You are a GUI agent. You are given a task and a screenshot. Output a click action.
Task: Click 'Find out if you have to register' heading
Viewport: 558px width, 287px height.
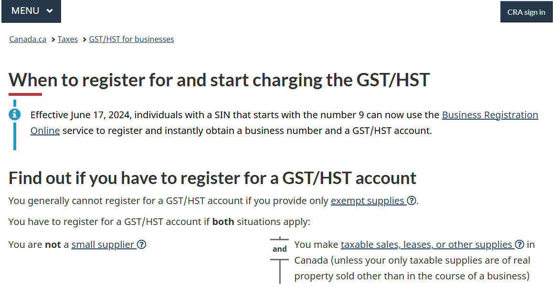tap(212, 178)
